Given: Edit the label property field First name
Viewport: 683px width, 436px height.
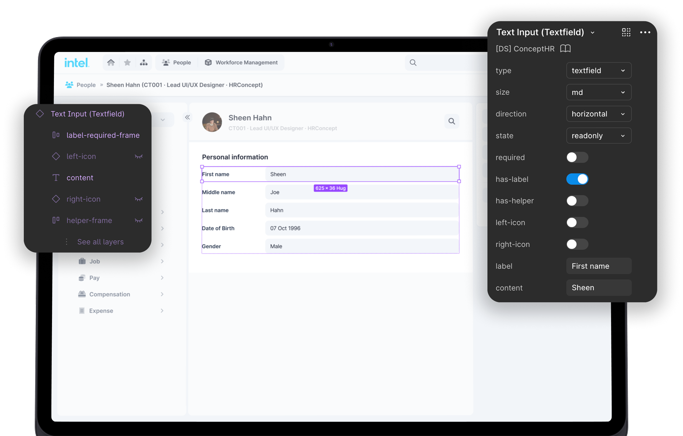Looking at the screenshot, I should 599,266.
